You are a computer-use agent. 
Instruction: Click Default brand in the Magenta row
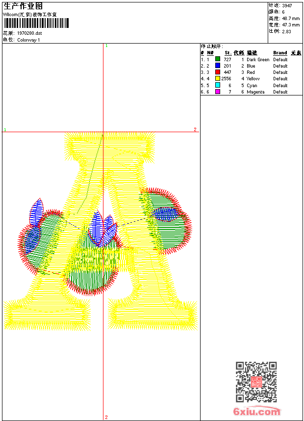click(x=280, y=92)
